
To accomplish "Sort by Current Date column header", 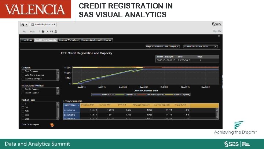I will [x=71, y=105].
